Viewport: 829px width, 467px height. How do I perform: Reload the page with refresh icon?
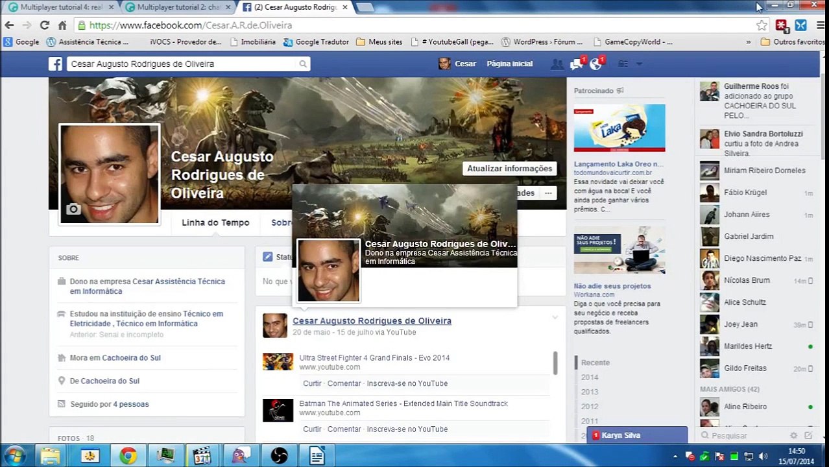(x=44, y=25)
